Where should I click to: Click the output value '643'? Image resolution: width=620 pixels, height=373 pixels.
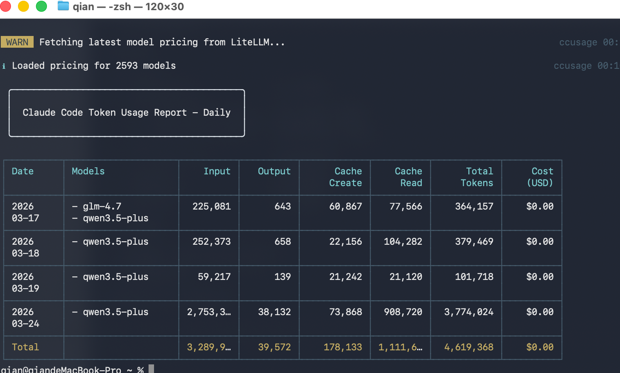(x=283, y=206)
